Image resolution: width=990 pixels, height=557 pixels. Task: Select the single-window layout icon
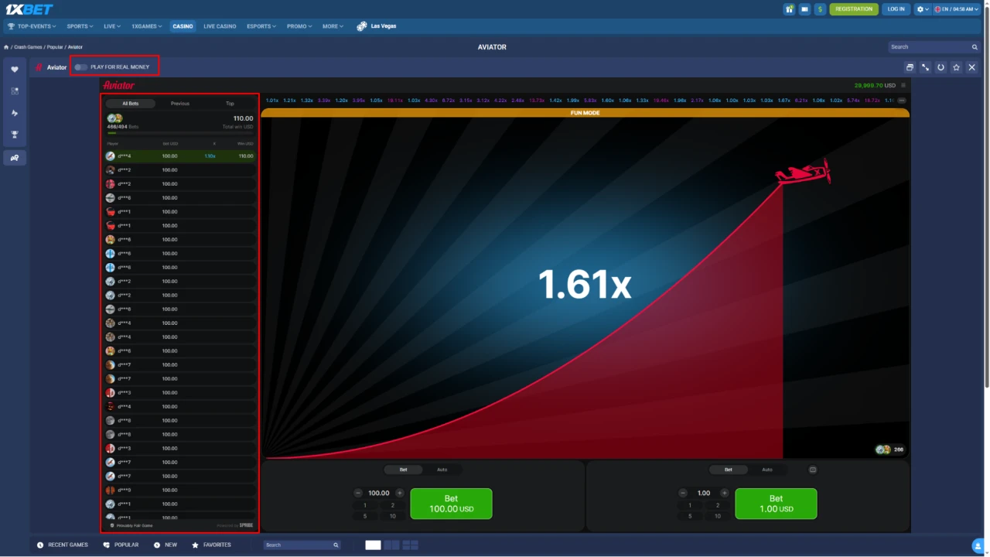(x=373, y=545)
